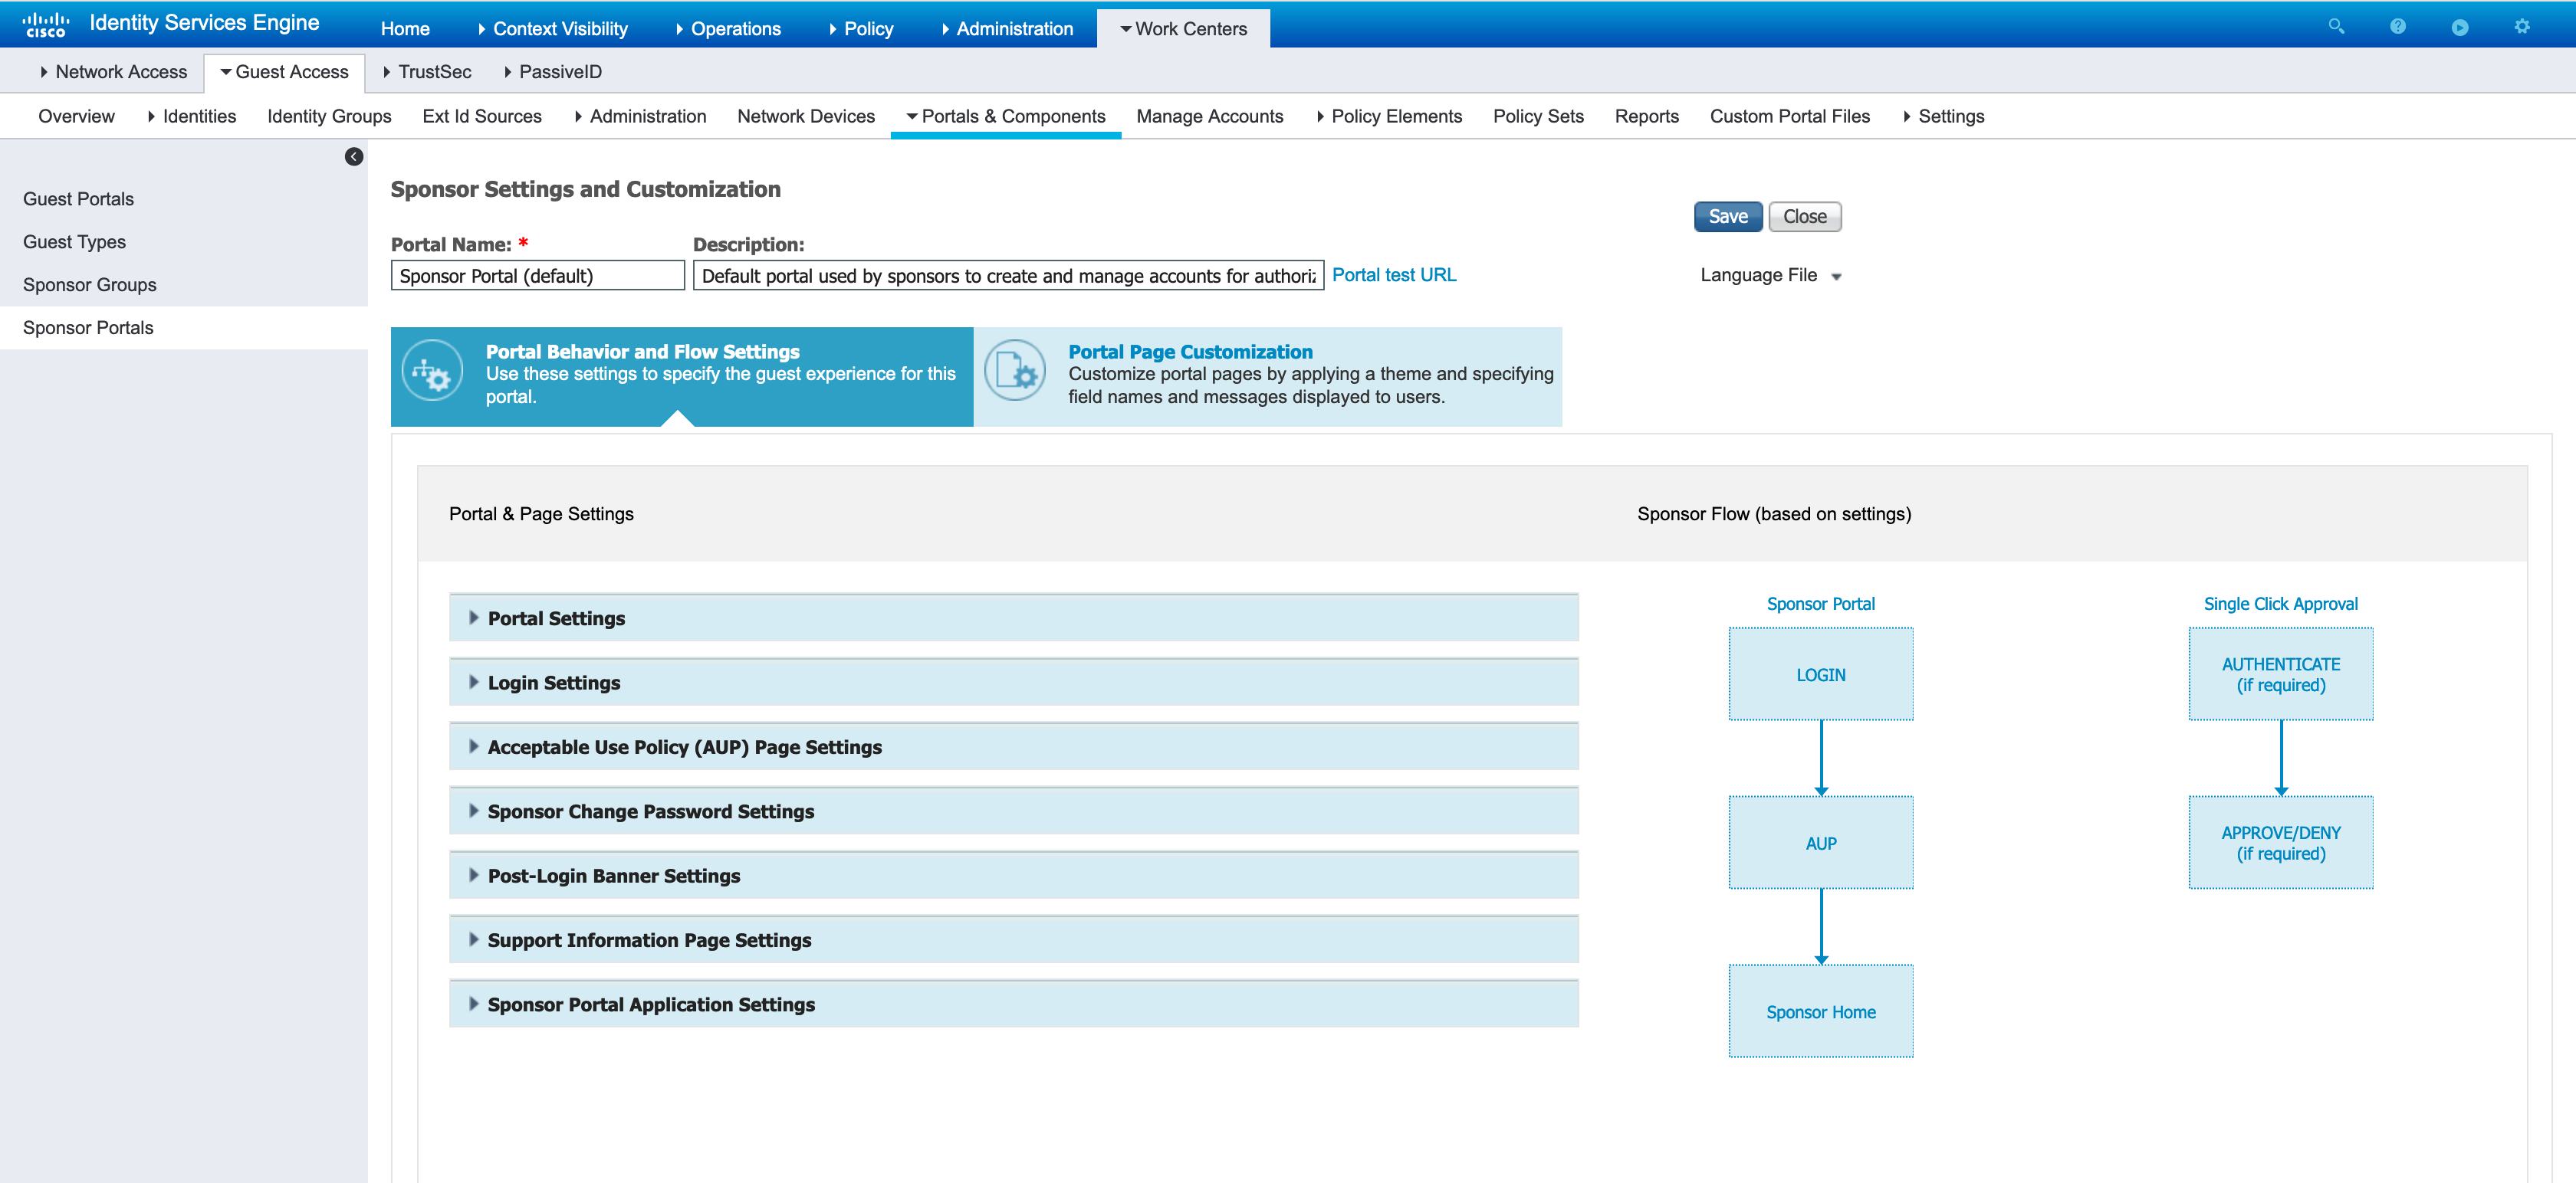This screenshot has width=2576, height=1183.
Task: Click the LOGIN flow box
Action: [x=1821, y=674]
